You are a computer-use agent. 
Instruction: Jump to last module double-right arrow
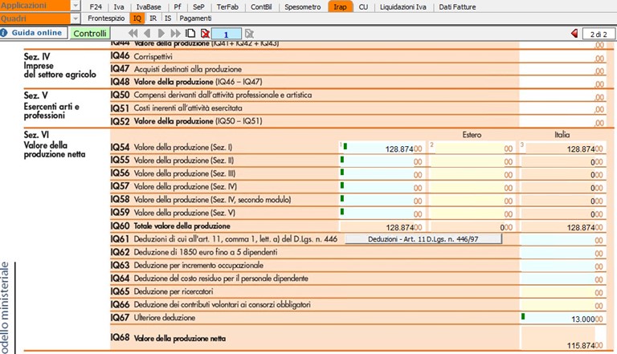175,34
